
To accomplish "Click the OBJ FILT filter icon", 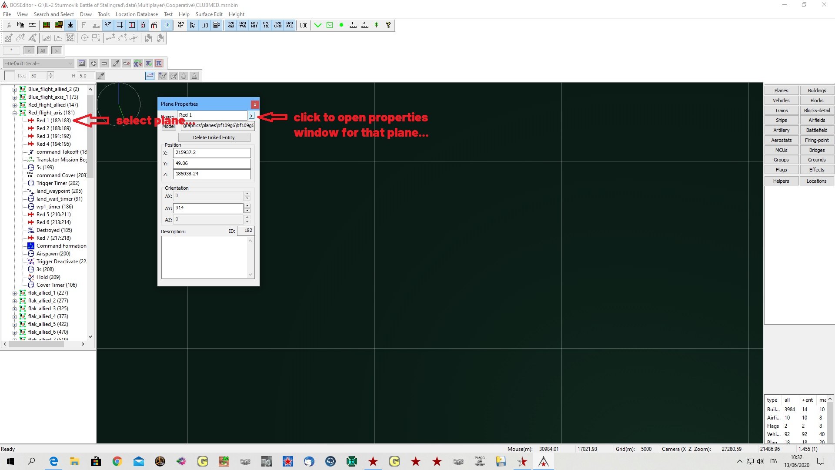I will [180, 25].
